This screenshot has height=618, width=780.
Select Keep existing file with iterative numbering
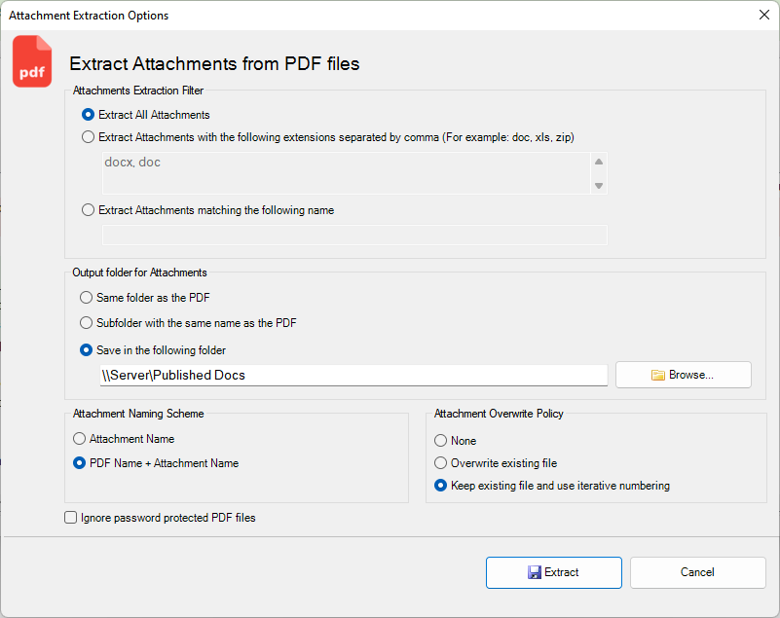click(x=441, y=486)
